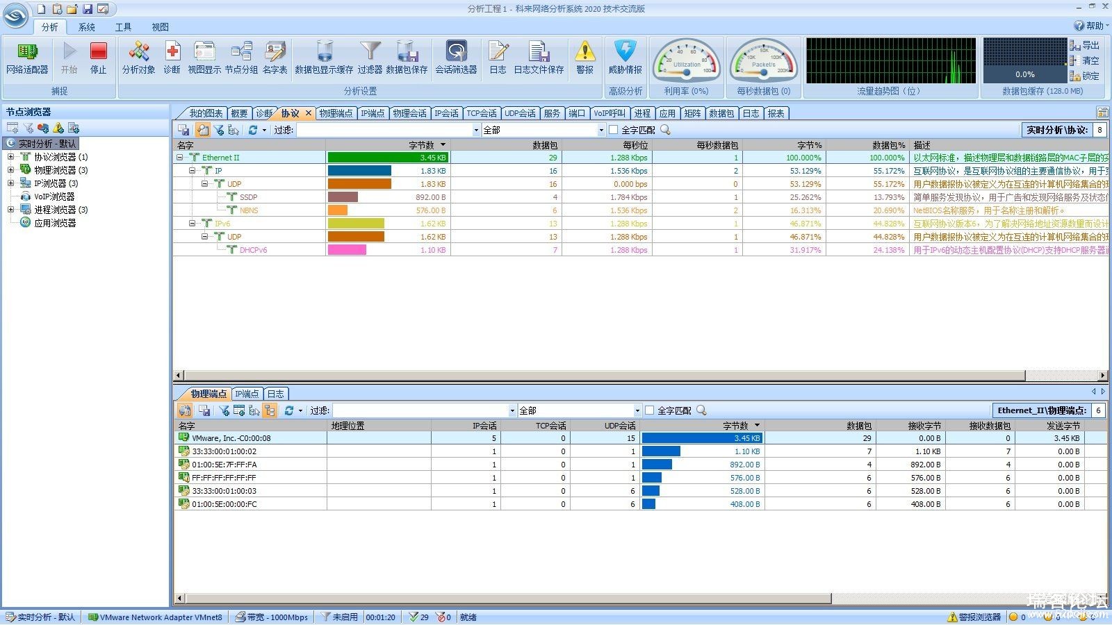Click the 开始 start capture button

pyautogui.click(x=69, y=58)
